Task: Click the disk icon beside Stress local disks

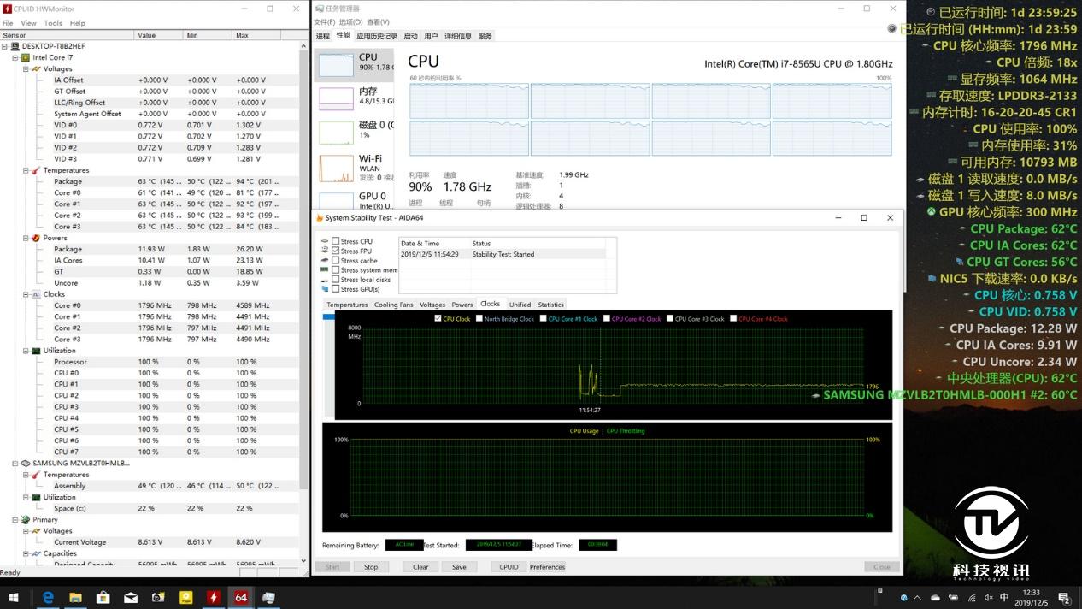Action: click(x=325, y=280)
